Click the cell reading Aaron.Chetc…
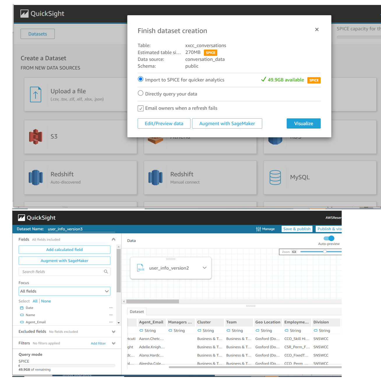The height and width of the screenshot is (381, 381). point(151,339)
